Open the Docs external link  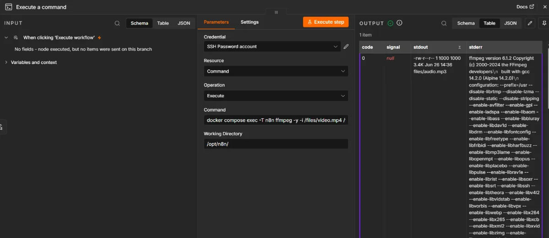(525, 7)
